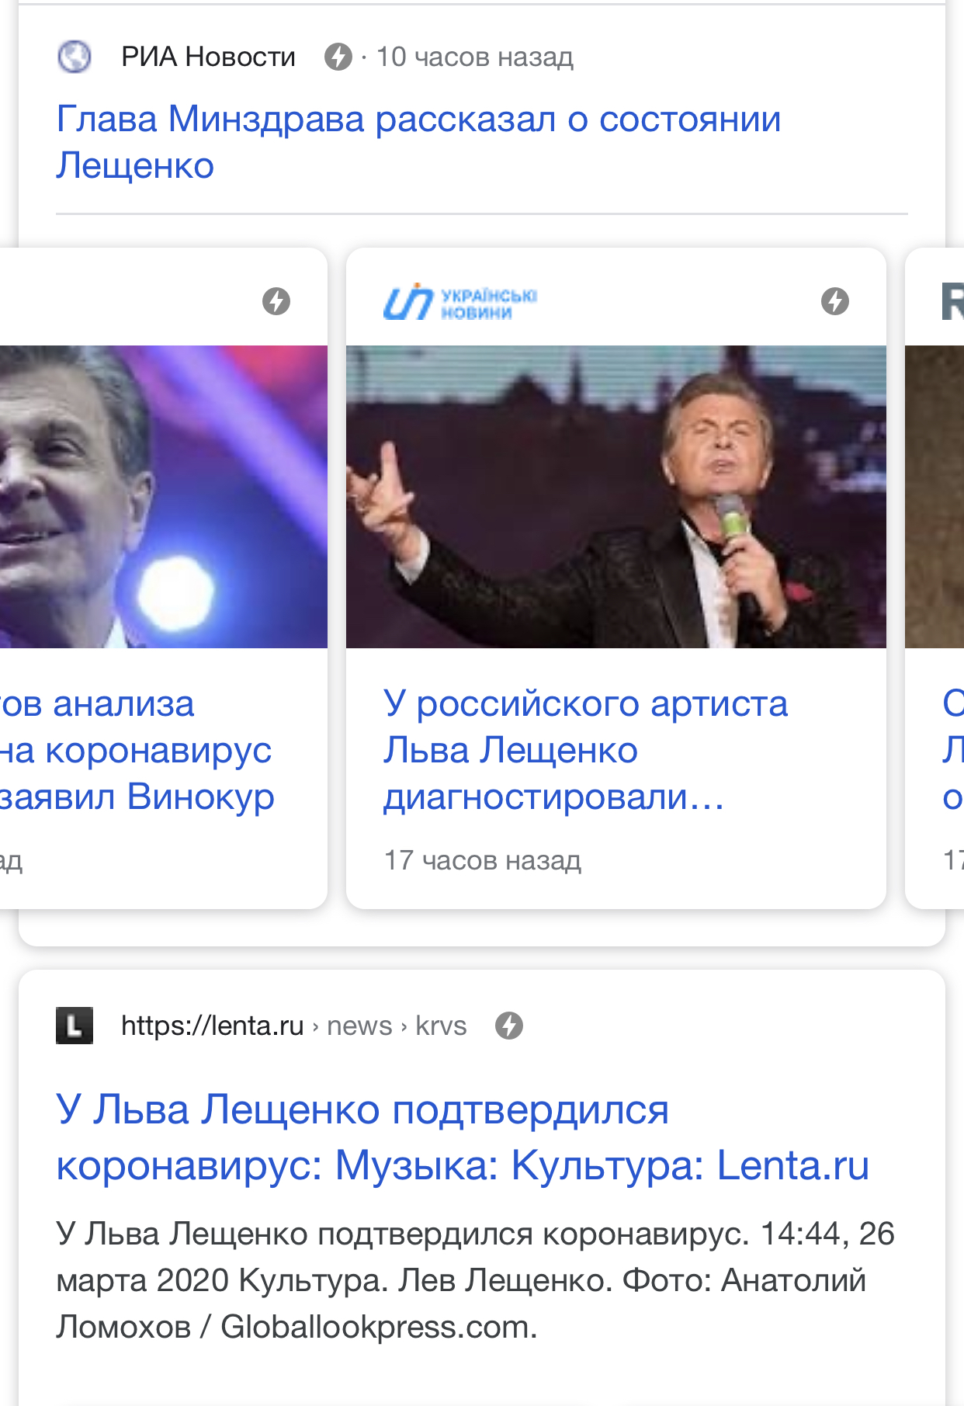964x1406 pixels.
Task: Click the lenta.ru › news › krvs URL
Action: [293, 1026]
